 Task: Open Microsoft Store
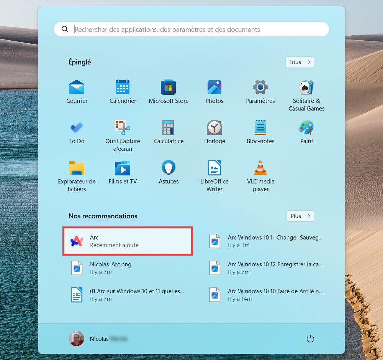[169, 92]
